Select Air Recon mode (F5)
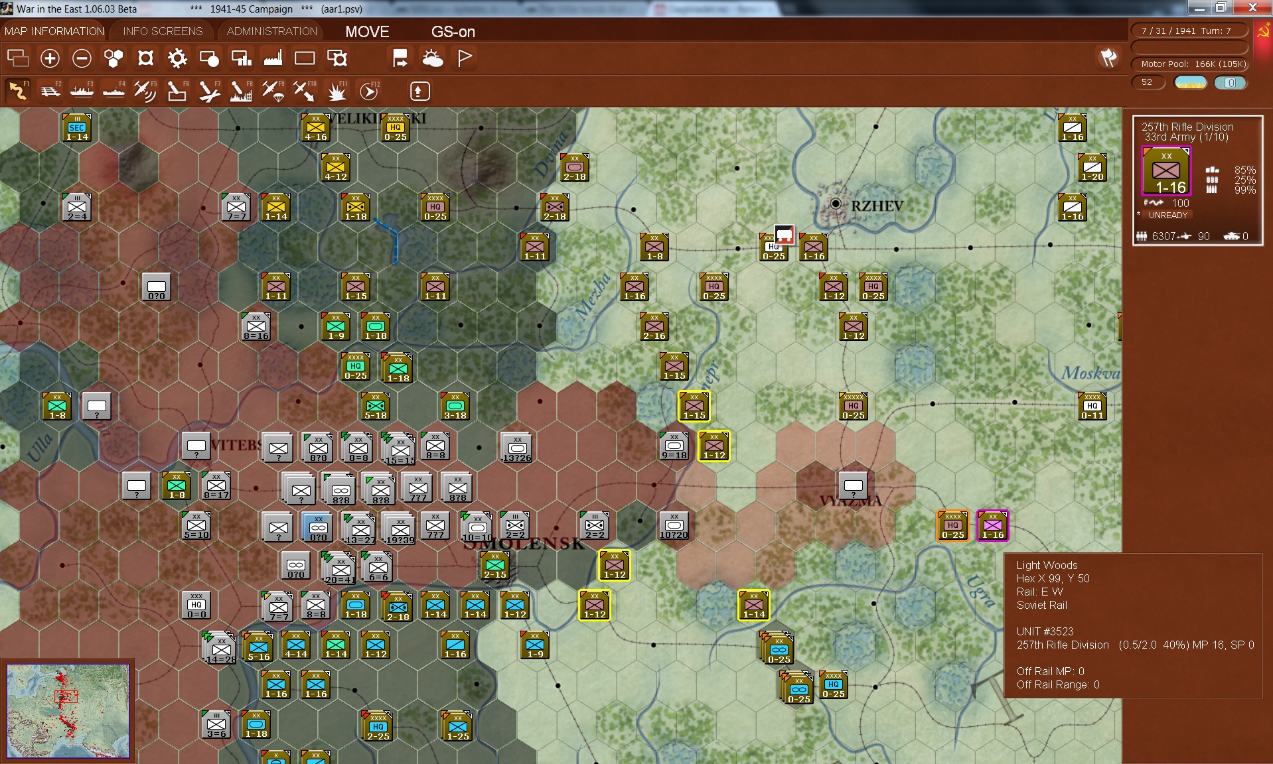This screenshot has width=1273, height=764. tap(145, 91)
